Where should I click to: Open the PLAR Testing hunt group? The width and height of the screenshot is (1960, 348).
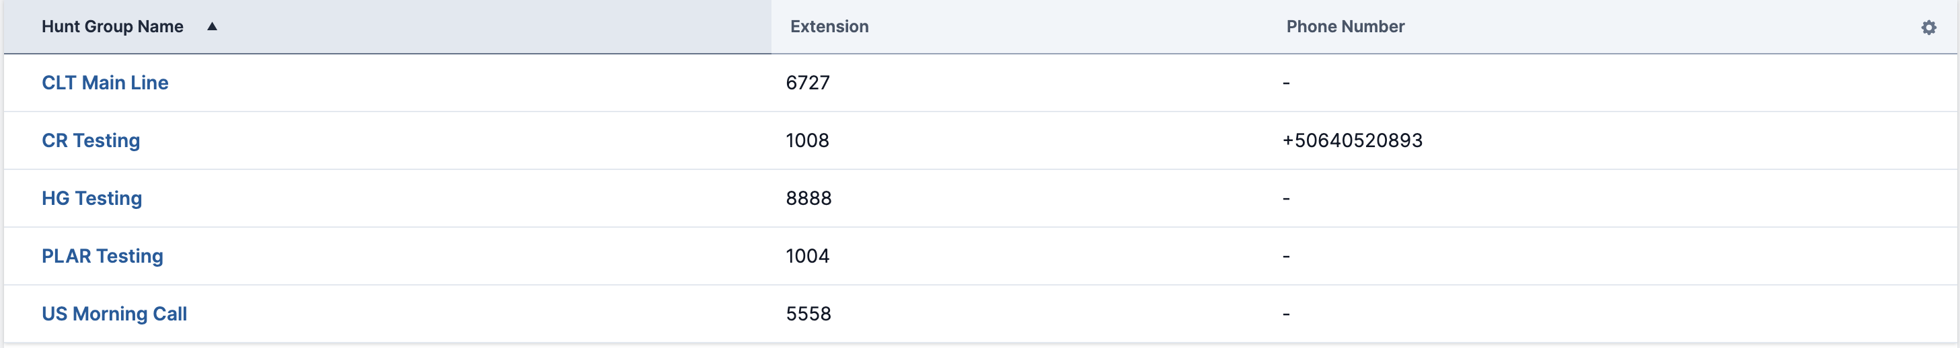[102, 256]
